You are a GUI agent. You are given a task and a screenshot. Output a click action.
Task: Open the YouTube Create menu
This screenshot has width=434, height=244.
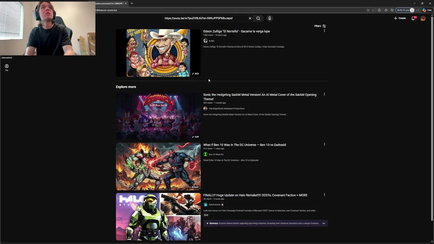pos(400,18)
